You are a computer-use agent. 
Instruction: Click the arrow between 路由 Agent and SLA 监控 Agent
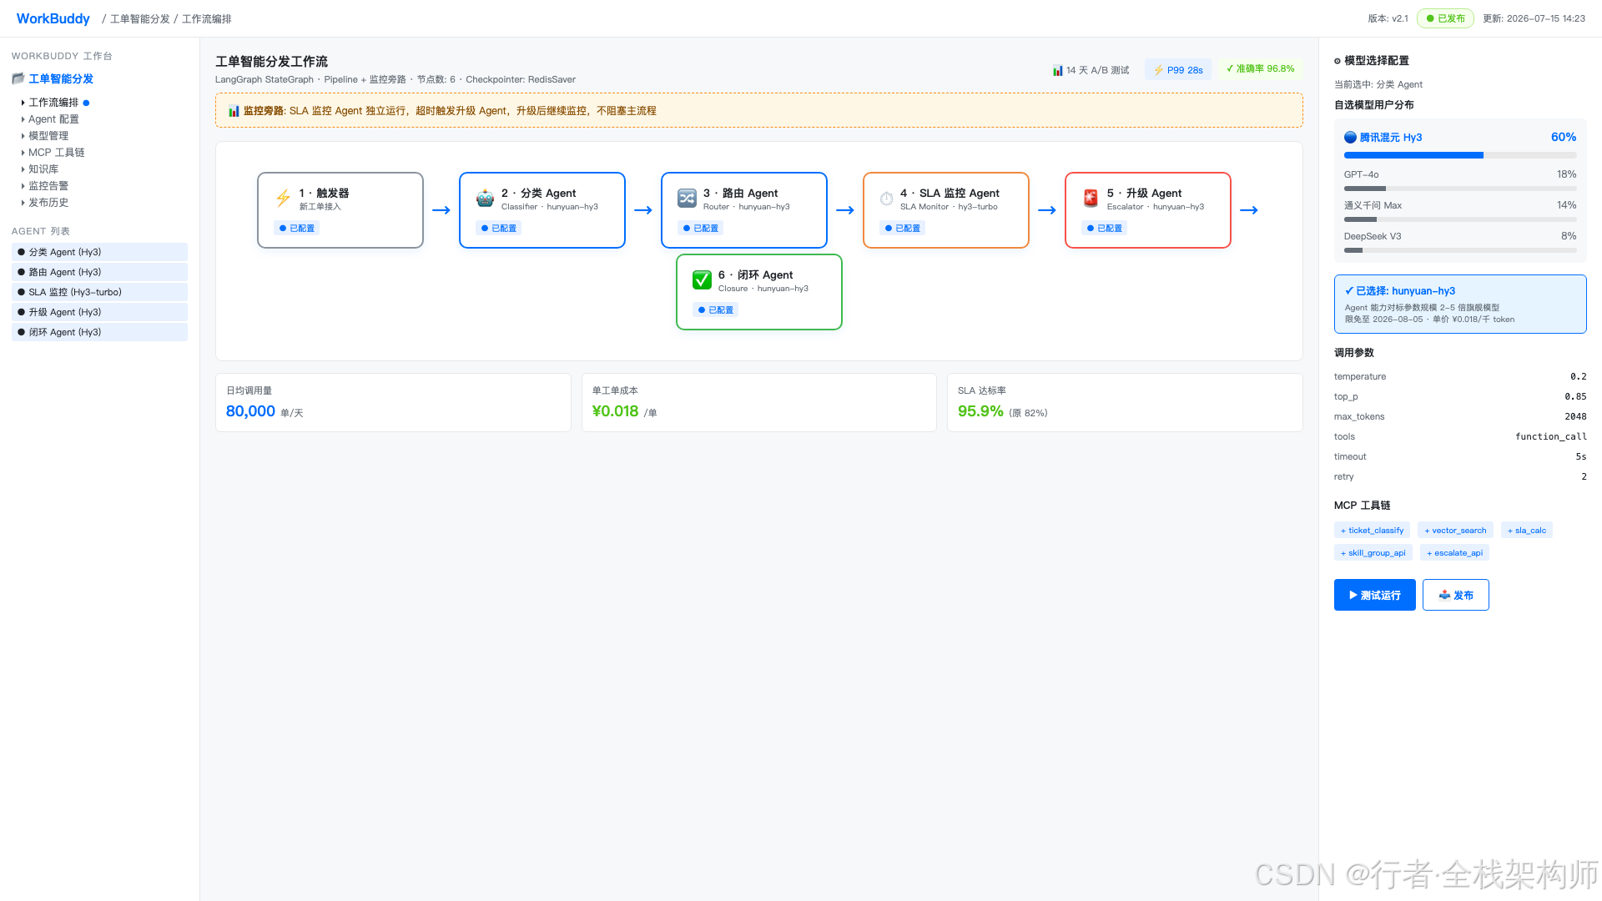845,210
